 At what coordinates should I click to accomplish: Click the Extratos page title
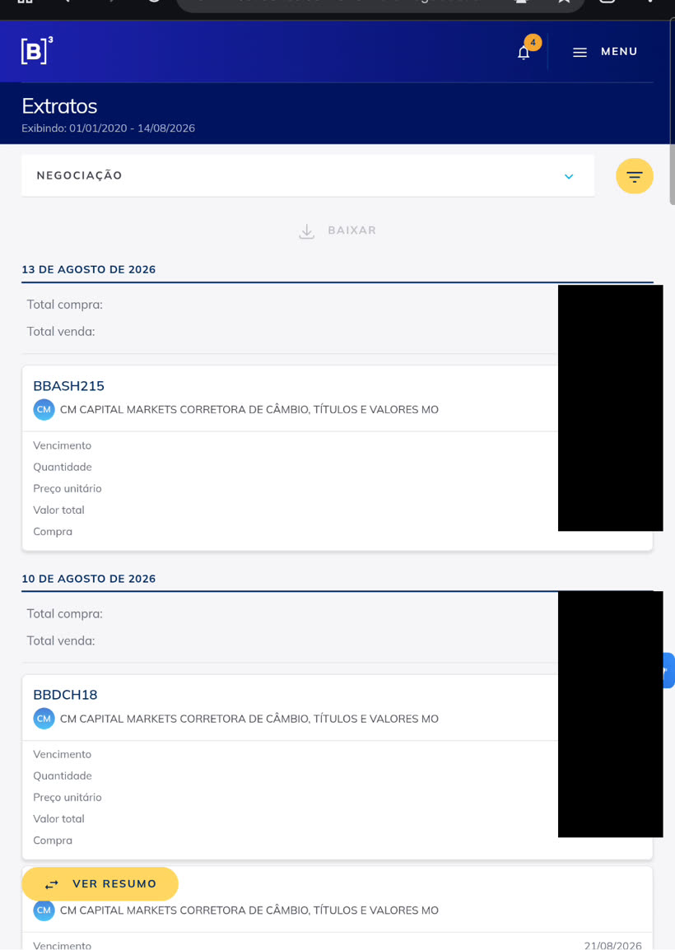click(59, 106)
